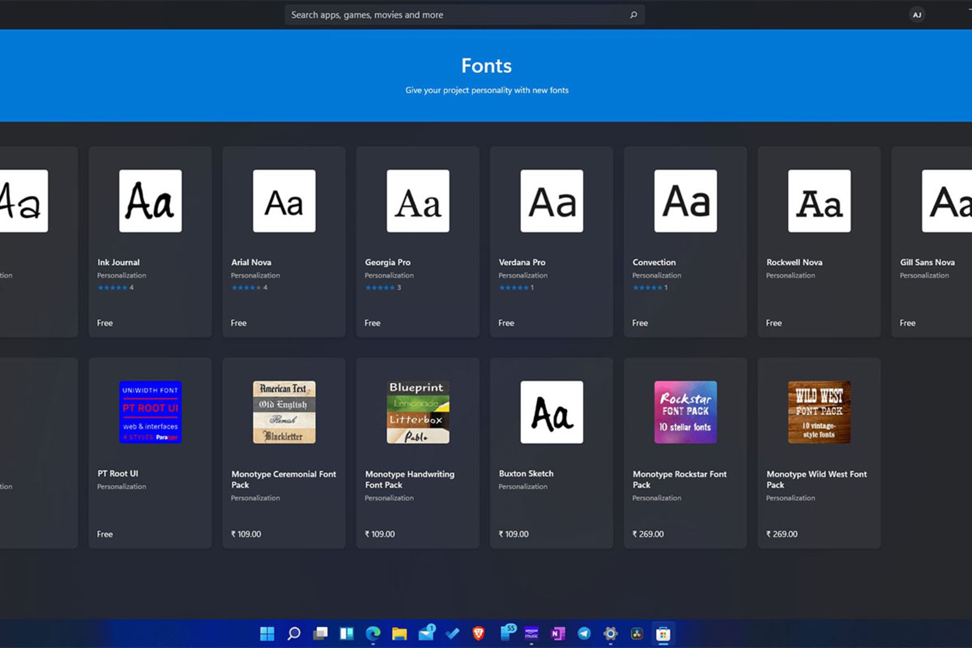Image resolution: width=972 pixels, height=648 pixels.
Task: Open the Georgia Pro font title
Action: point(388,262)
